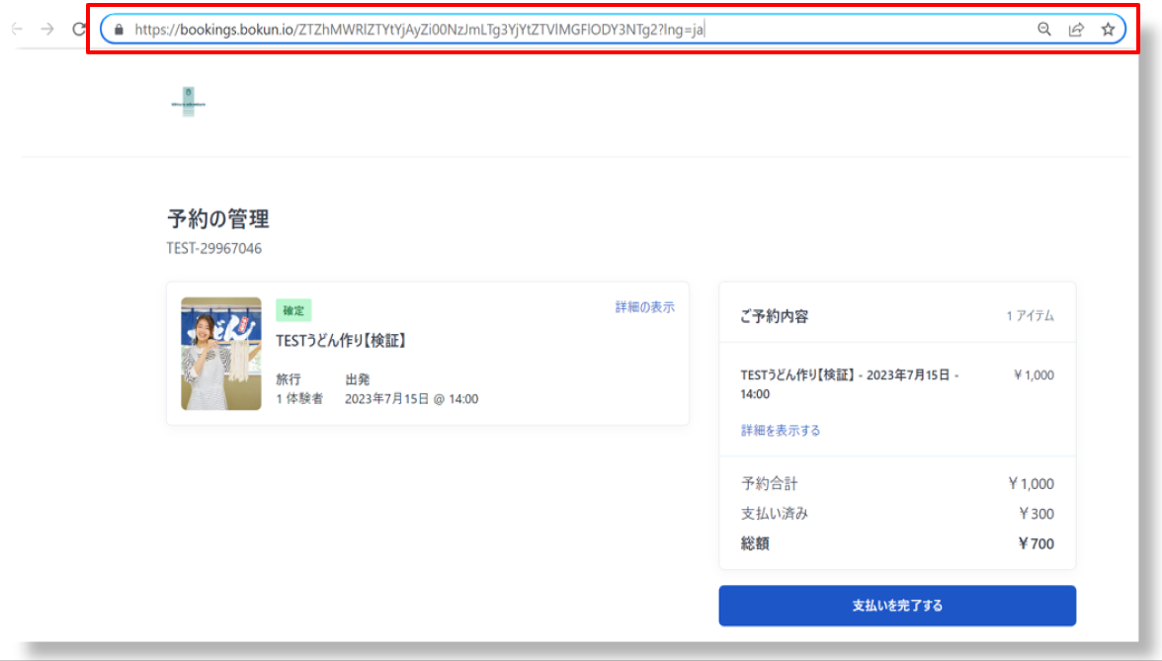Bookmark this page with the star icon
The width and height of the screenshot is (1162, 661).
[1108, 30]
